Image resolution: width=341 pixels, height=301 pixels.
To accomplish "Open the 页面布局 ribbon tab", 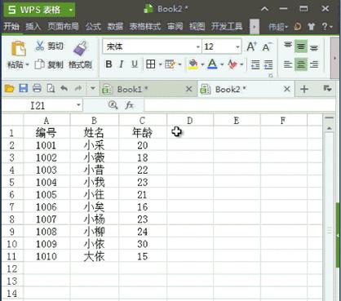I will point(63,27).
